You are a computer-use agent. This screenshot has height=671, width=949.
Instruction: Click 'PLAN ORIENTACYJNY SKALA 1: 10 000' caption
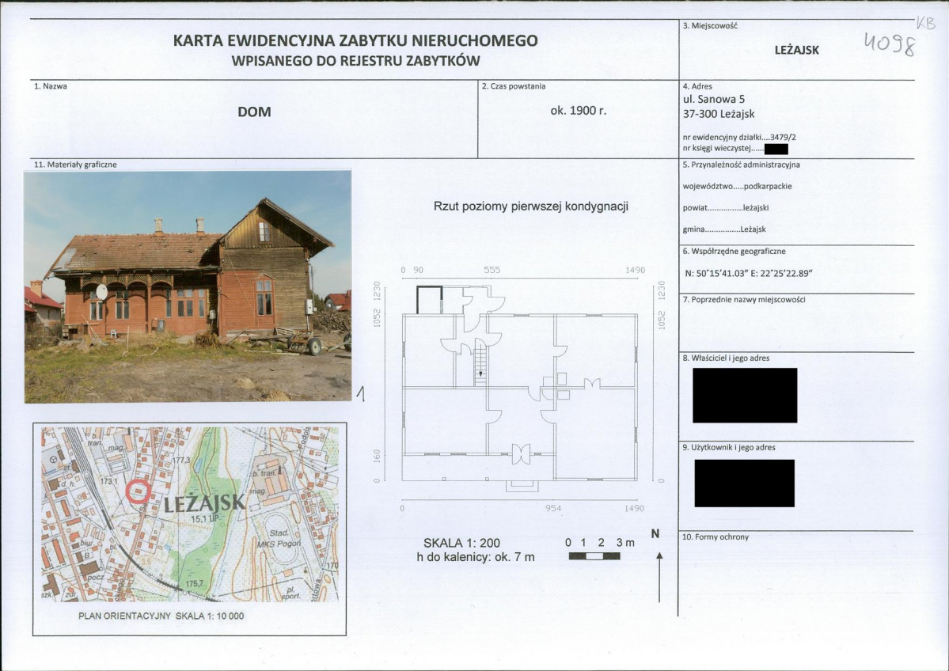click(161, 616)
